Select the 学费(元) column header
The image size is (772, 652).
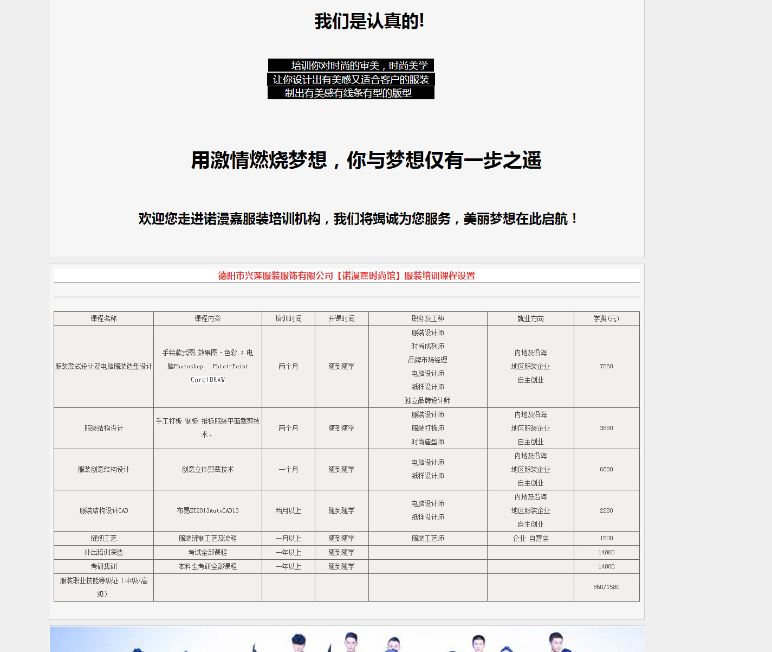606,319
